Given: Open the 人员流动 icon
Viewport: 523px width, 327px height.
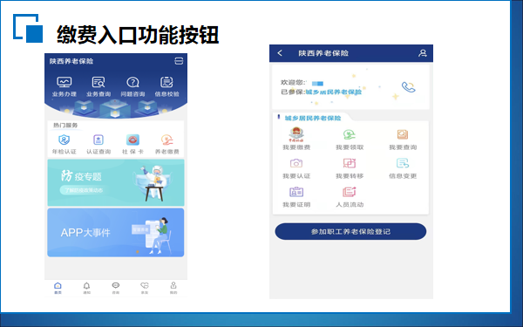Looking at the screenshot, I should tap(350, 196).
